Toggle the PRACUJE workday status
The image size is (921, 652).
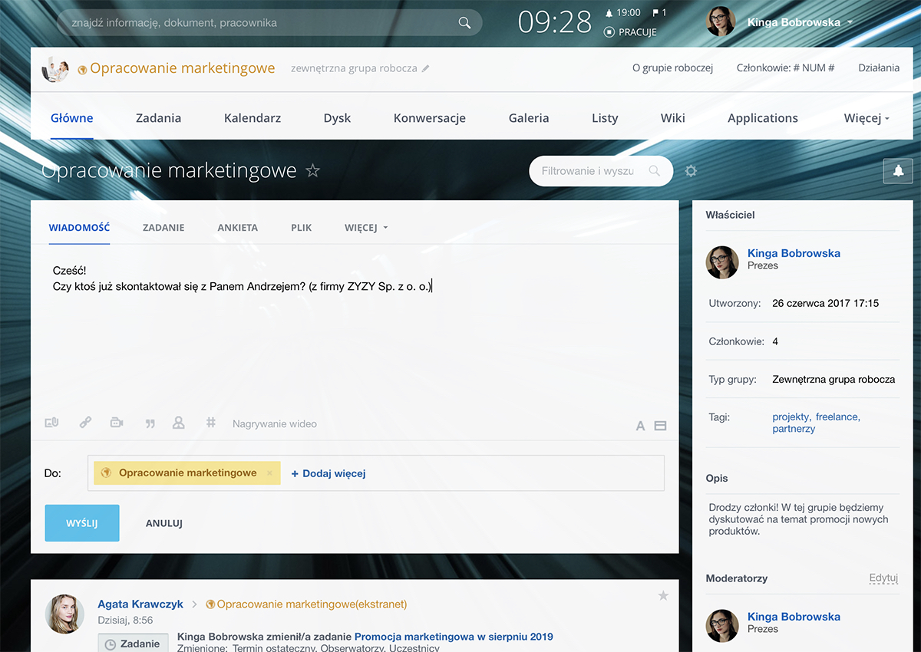(630, 32)
